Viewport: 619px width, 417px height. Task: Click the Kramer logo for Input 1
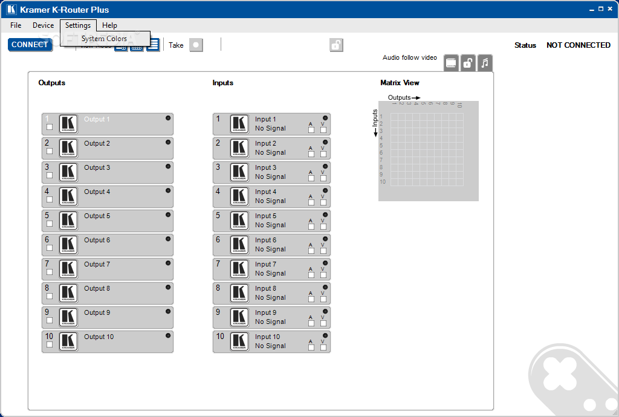point(239,124)
